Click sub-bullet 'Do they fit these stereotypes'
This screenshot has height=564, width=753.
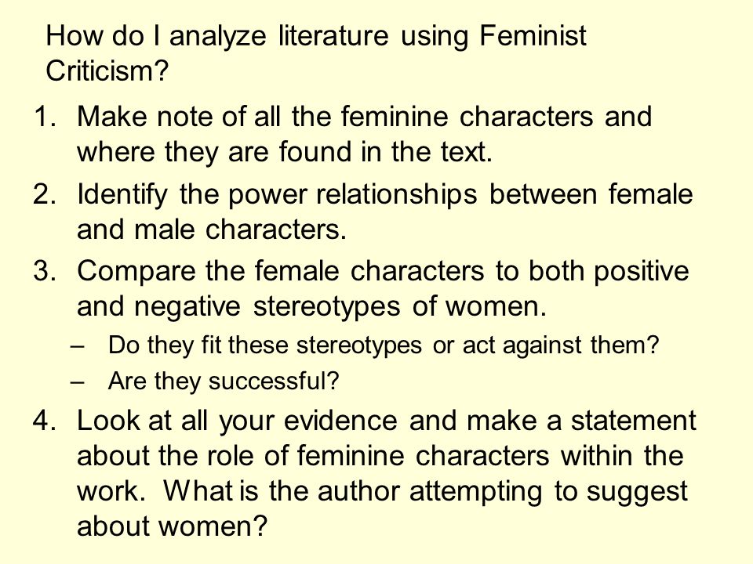tap(384, 345)
